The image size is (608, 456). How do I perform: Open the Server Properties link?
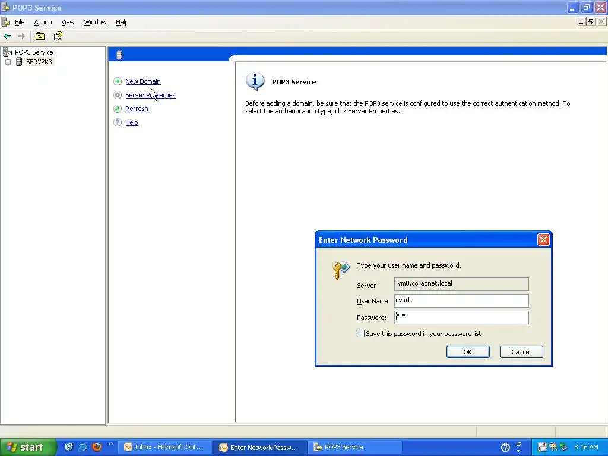(x=150, y=95)
